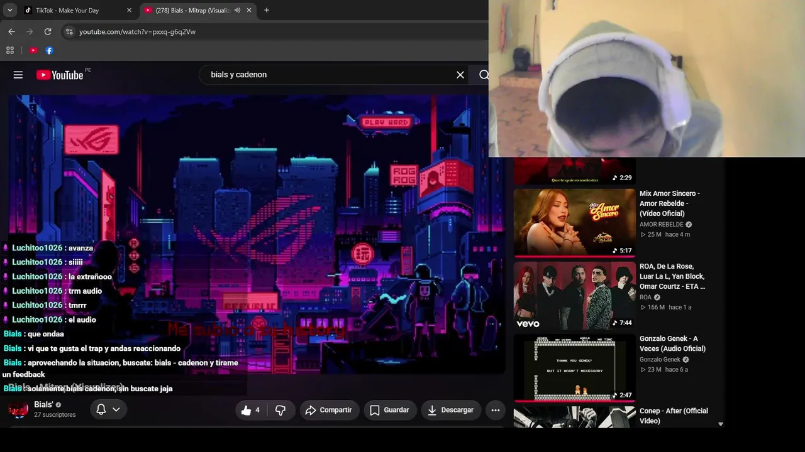Like the video with thumbs up
This screenshot has width=805, height=452.
click(x=250, y=410)
